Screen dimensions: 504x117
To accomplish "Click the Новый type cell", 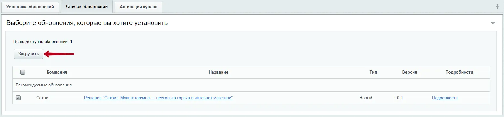I will point(366,98).
